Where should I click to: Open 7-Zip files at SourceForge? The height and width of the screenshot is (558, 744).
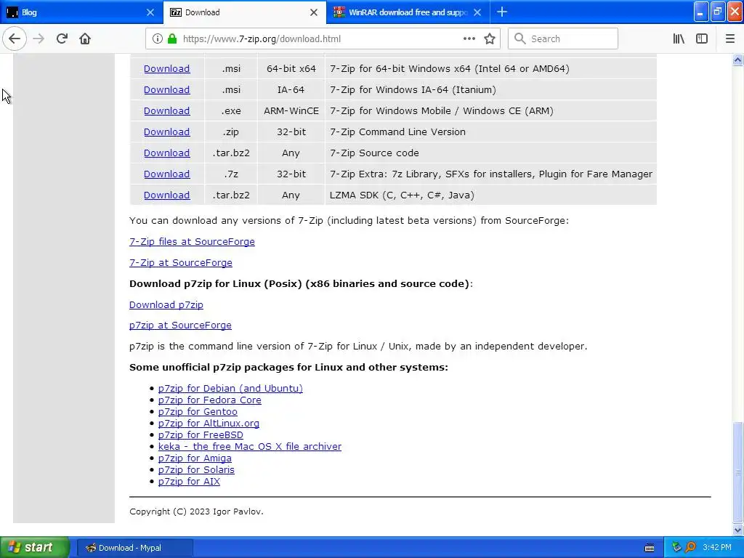(192, 241)
